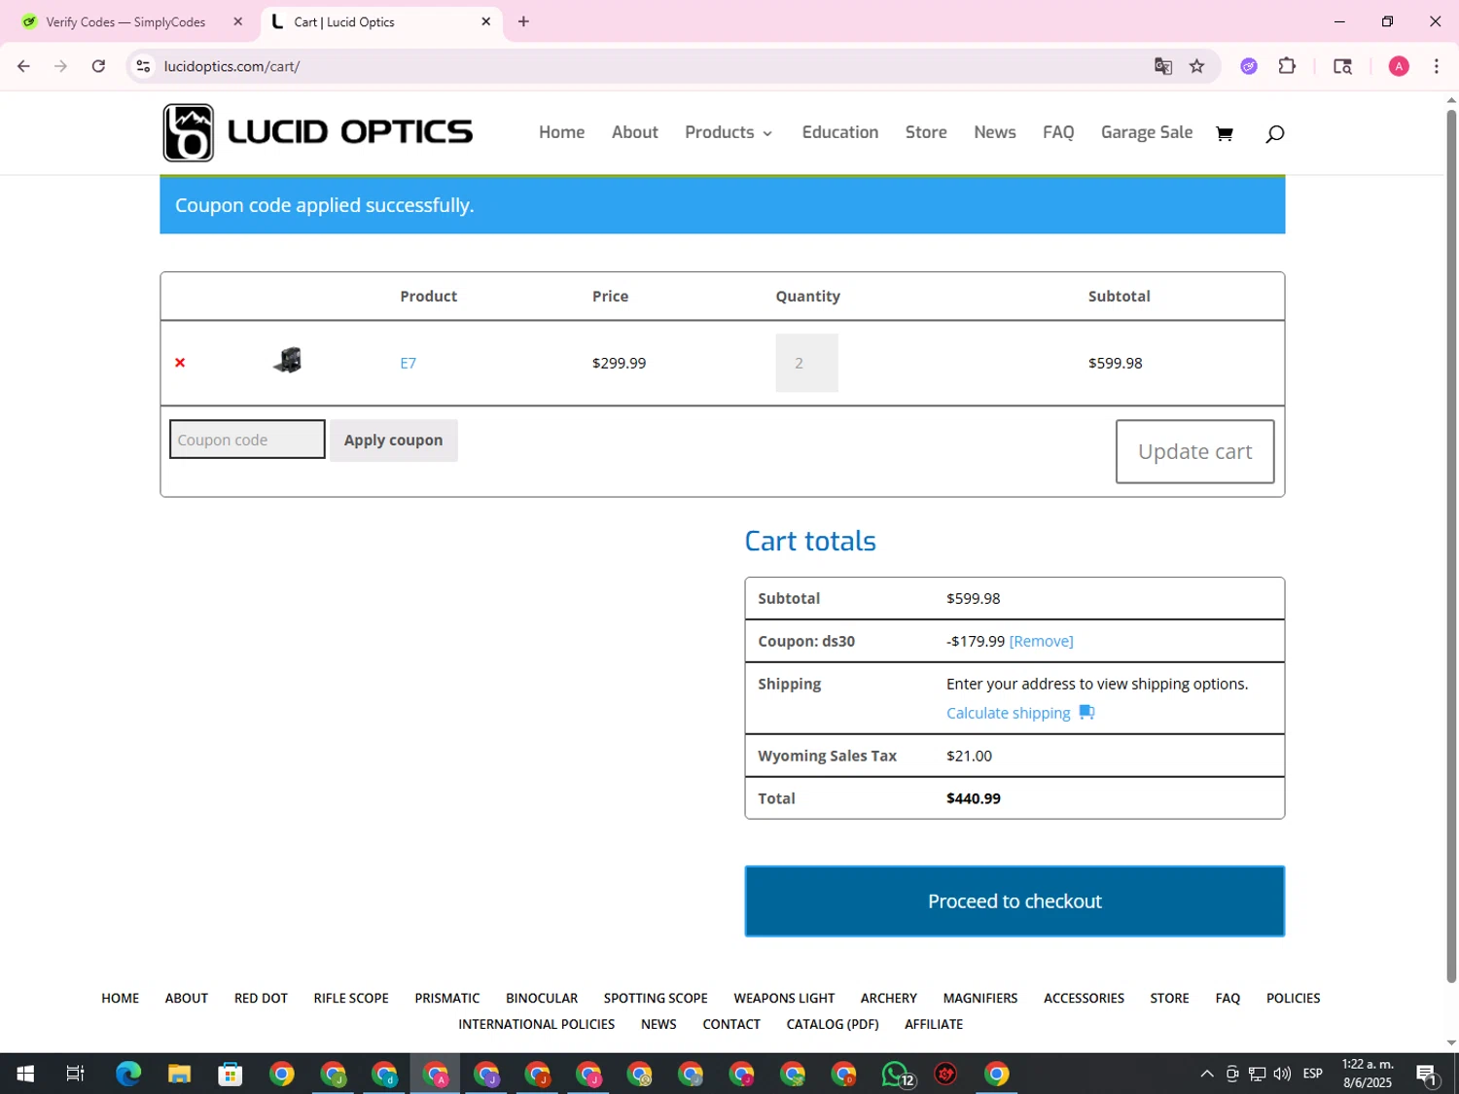The image size is (1459, 1094).
Task: Open the CATALOG (PDF) footer link
Action: click(x=833, y=1024)
